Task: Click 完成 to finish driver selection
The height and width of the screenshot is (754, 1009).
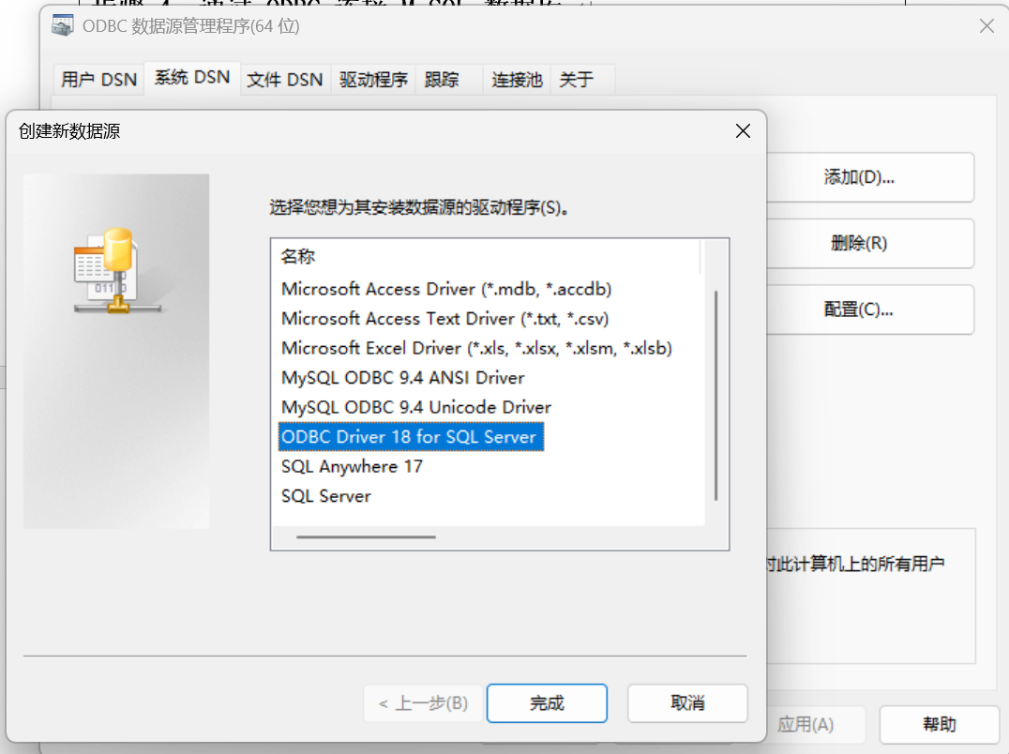Action: point(547,703)
